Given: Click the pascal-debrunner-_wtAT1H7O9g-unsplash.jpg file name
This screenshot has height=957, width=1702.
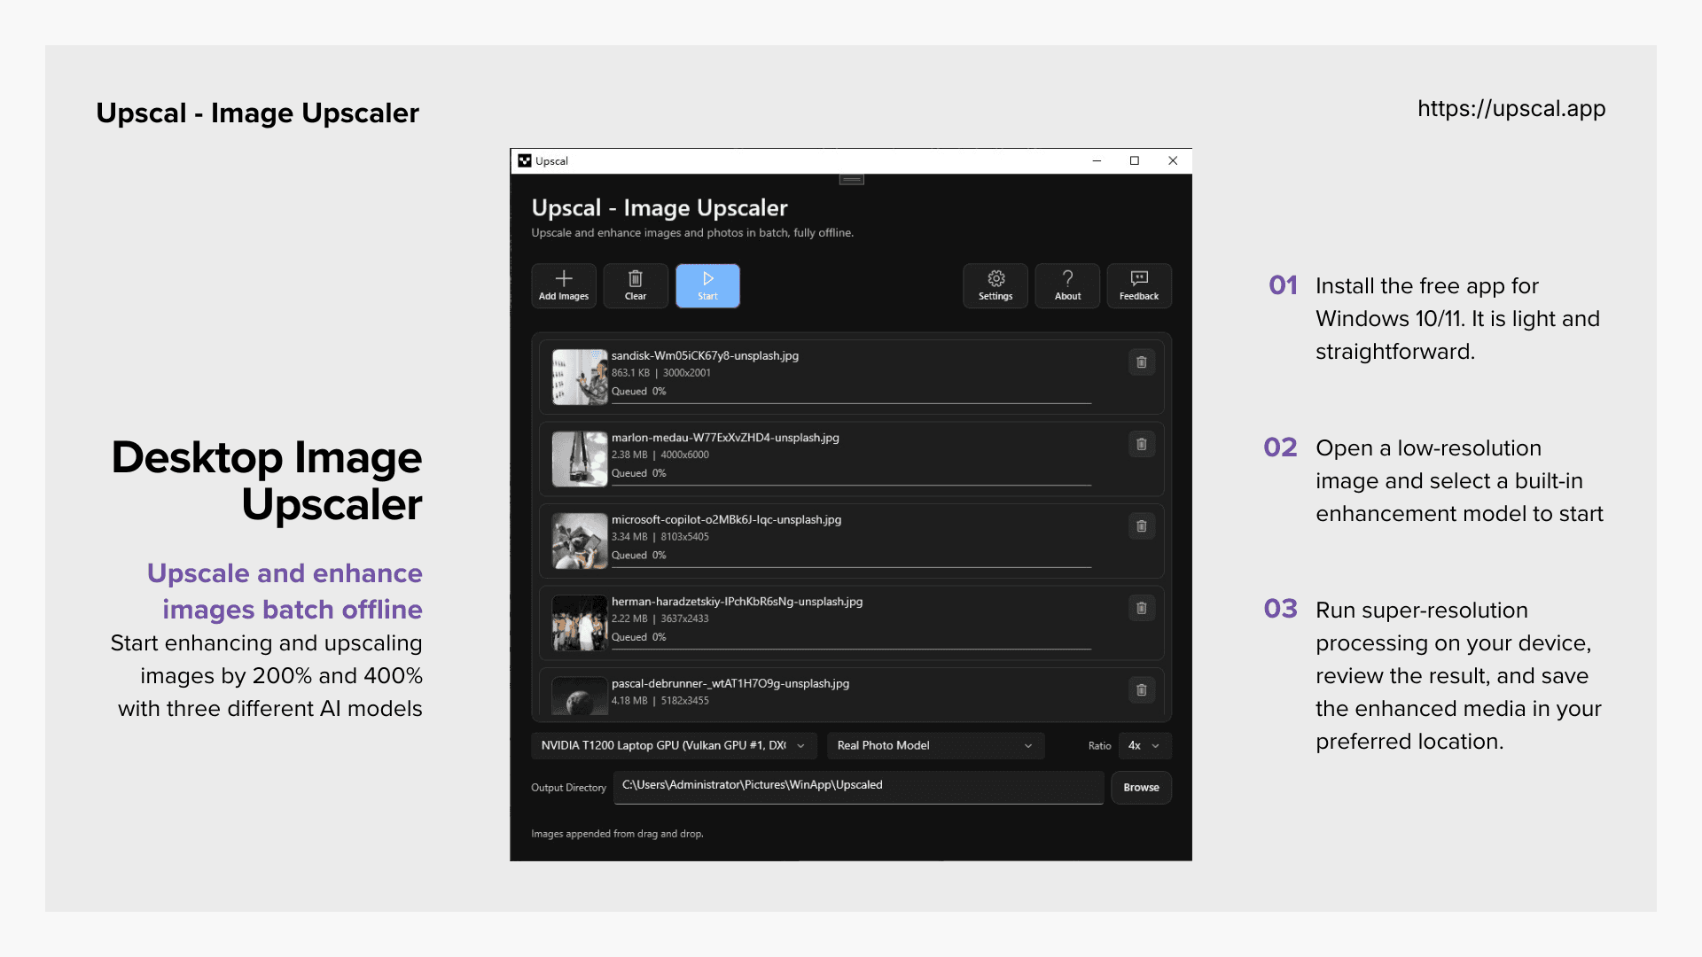Looking at the screenshot, I should click(x=730, y=683).
